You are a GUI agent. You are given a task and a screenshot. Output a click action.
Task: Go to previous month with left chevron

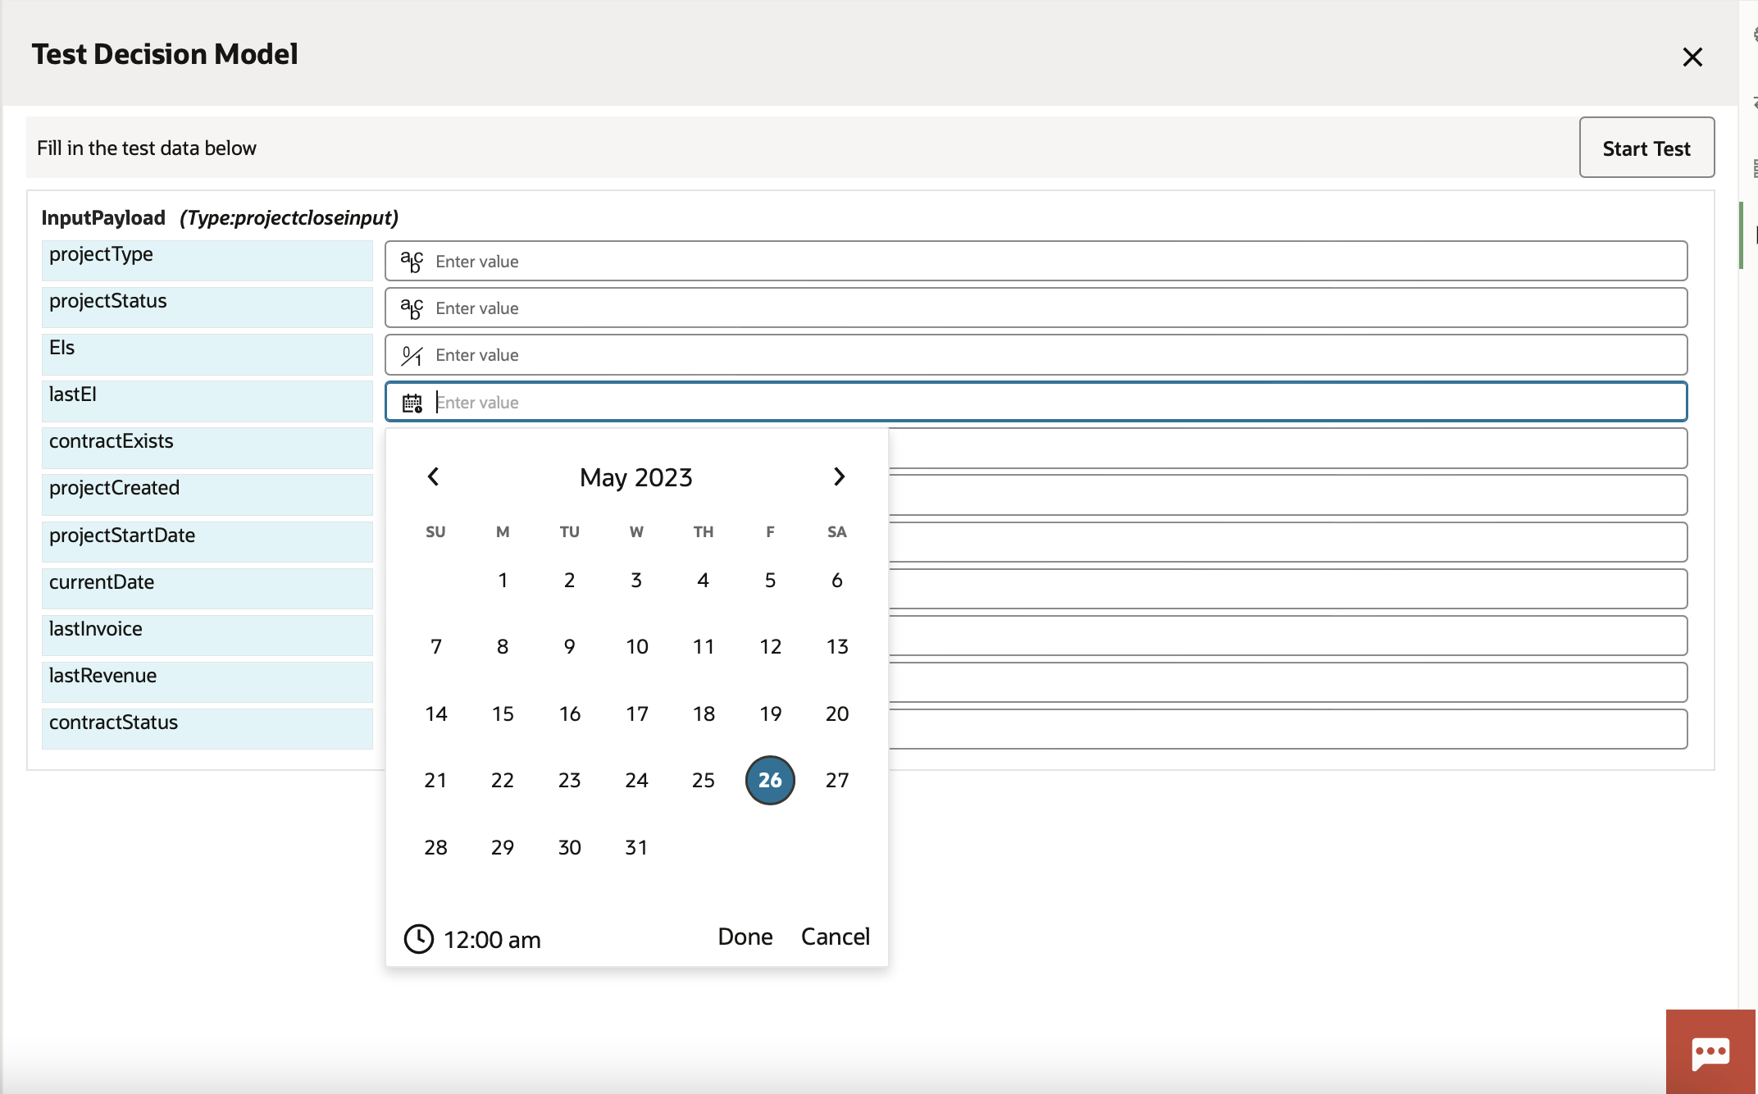[433, 476]
